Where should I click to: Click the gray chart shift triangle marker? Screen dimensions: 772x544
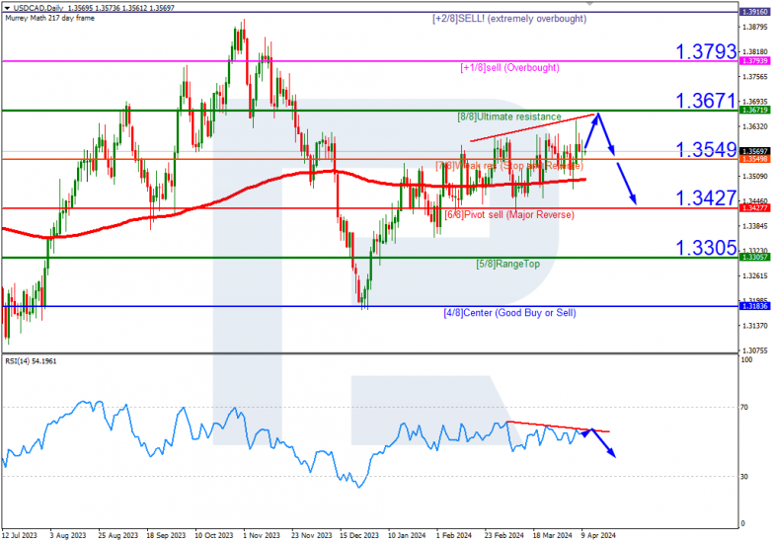[589, 3]
